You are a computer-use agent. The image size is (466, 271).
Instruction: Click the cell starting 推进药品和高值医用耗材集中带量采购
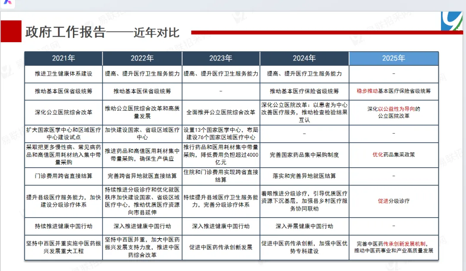tap(142, 155)
